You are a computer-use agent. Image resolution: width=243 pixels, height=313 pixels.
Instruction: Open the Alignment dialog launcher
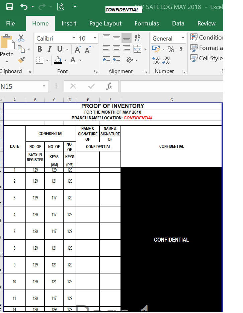click(x=145, y=71)
